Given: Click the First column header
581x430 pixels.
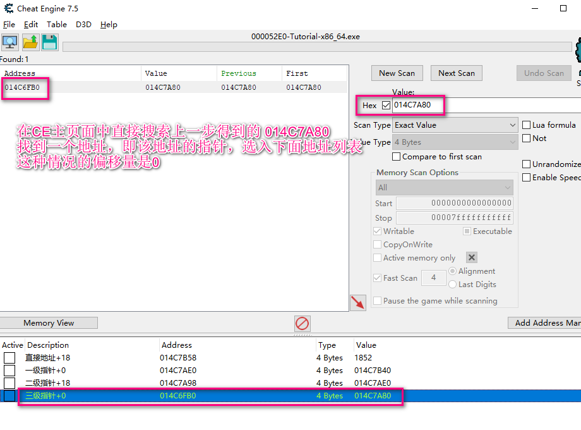Looking at the screenshot, I should coord(314,73).
